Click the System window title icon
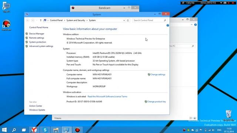This screenshot has width=237, height=133. [27, 14]
